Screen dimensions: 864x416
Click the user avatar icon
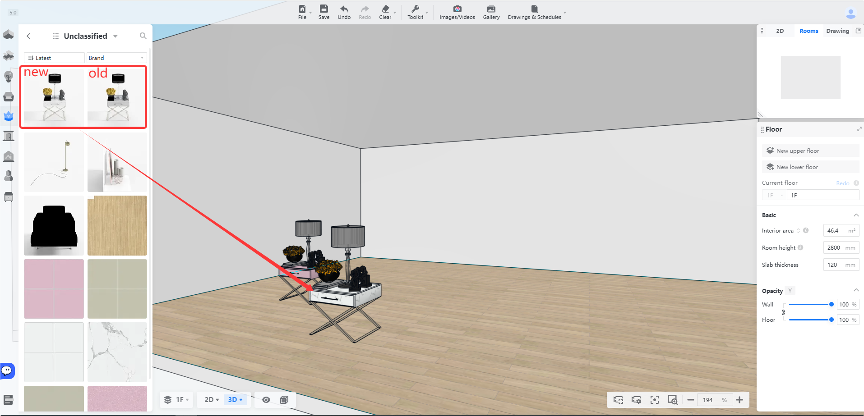click(850, 14)
